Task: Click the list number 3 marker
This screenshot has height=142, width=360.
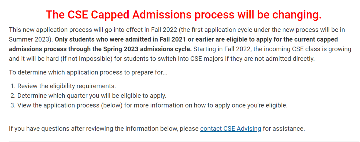Action: pos(13,105)
